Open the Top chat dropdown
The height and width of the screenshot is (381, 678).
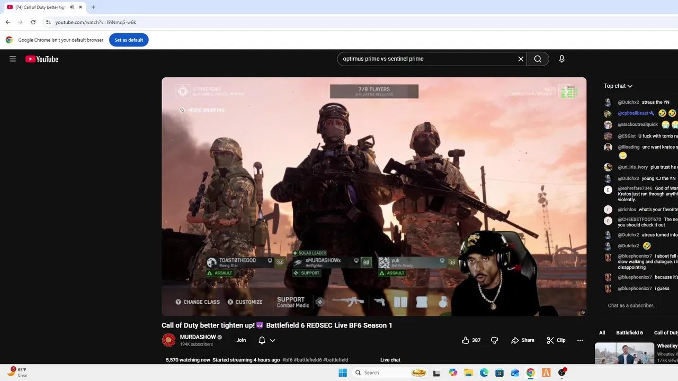[618, 86]
